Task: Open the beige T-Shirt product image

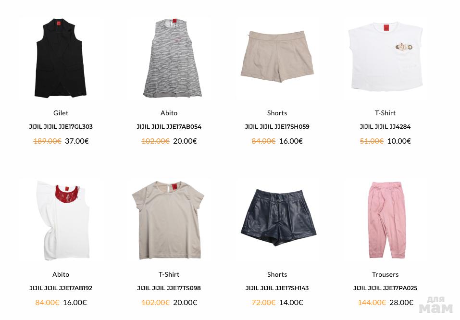Action: click(169, 220)
